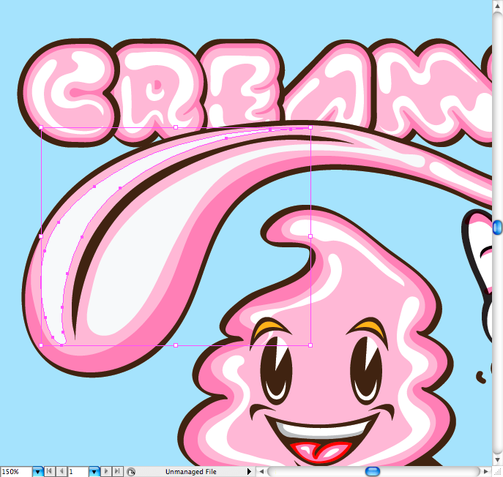Click the horizontal scrollbar right arrow
The image size is (503, 477).
coord(487,472)
